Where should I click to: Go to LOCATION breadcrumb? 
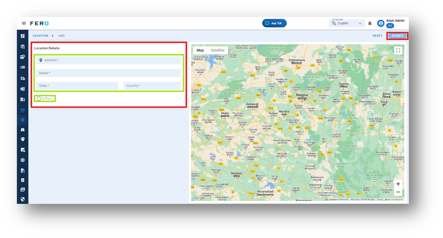[40, 36]
